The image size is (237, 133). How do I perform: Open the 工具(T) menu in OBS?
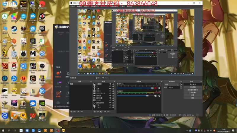[123, 6]
